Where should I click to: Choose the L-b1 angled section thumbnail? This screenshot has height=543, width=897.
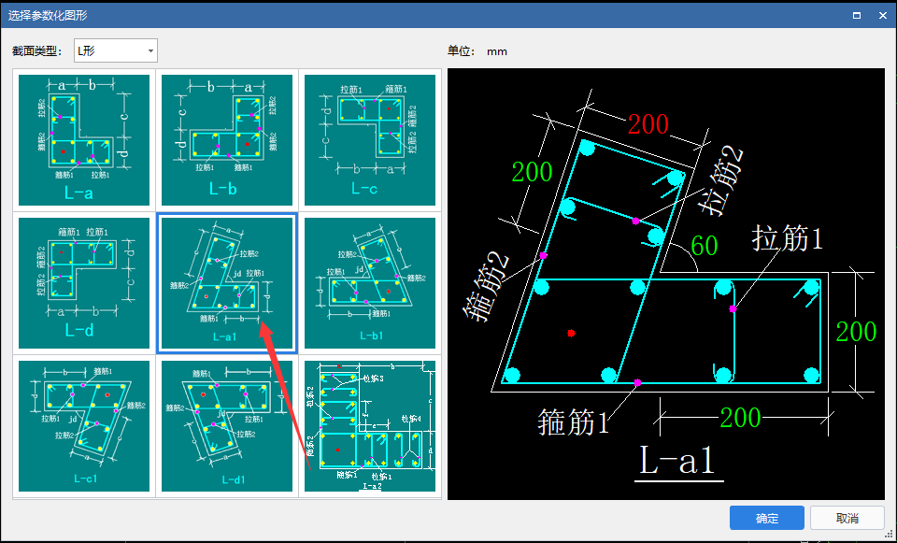point(370,283)
